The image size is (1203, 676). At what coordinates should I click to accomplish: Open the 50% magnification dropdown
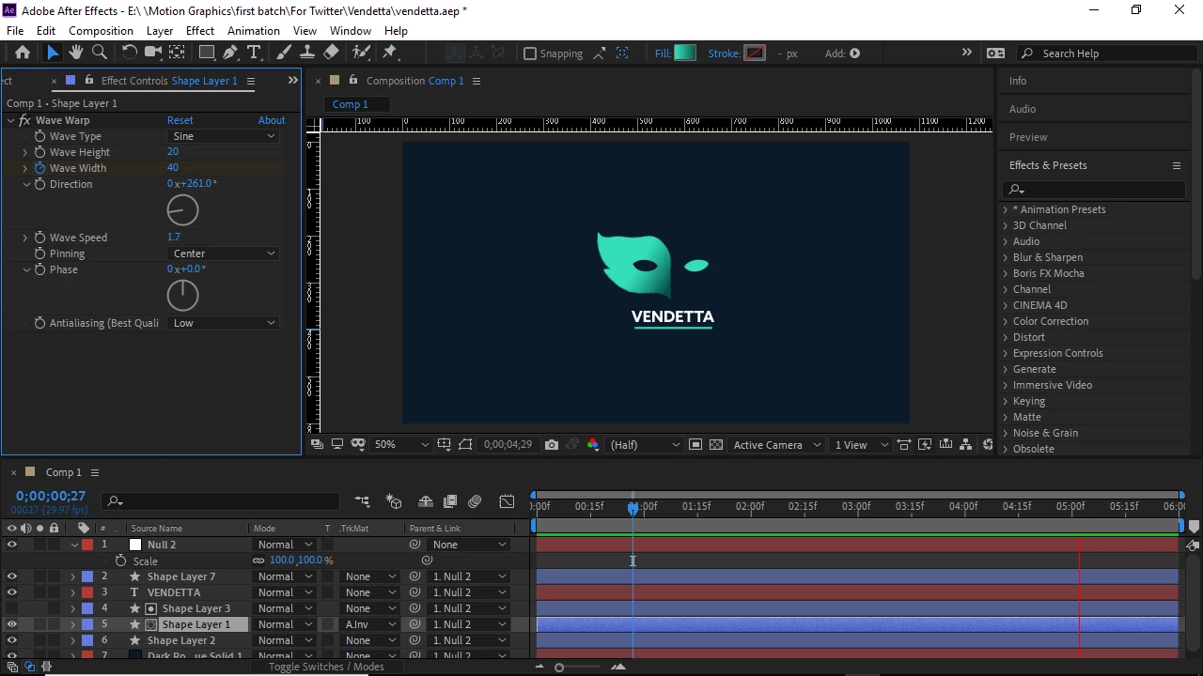[x=400, y=444]
